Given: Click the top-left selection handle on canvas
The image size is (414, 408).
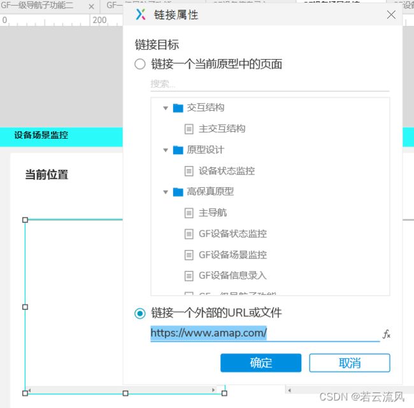Looking at the screenshot, I should click(x=25, y=220).
